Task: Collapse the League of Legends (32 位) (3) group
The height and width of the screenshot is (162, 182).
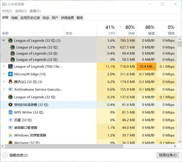Action: coord(4,40)
